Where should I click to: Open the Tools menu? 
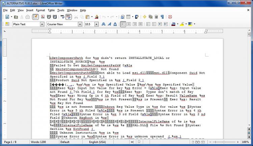[61, 10]
